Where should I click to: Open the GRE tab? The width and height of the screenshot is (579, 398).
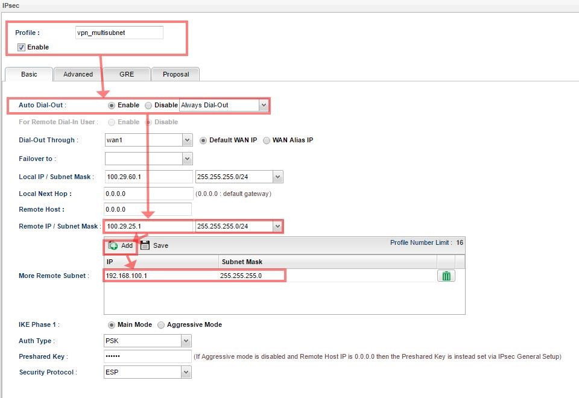click(127, 74)
